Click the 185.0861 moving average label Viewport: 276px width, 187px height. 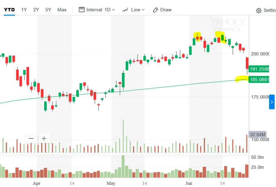point(259,80)
